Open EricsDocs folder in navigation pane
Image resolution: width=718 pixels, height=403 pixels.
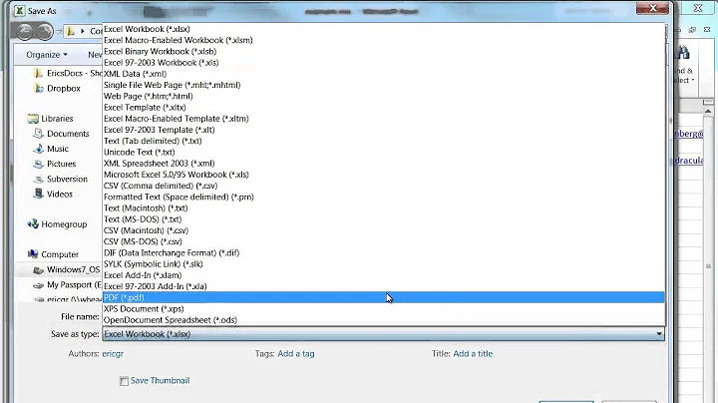(68, 73)
